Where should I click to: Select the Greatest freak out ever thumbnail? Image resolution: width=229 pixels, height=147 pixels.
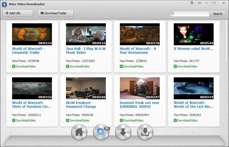tap(140, 88)
